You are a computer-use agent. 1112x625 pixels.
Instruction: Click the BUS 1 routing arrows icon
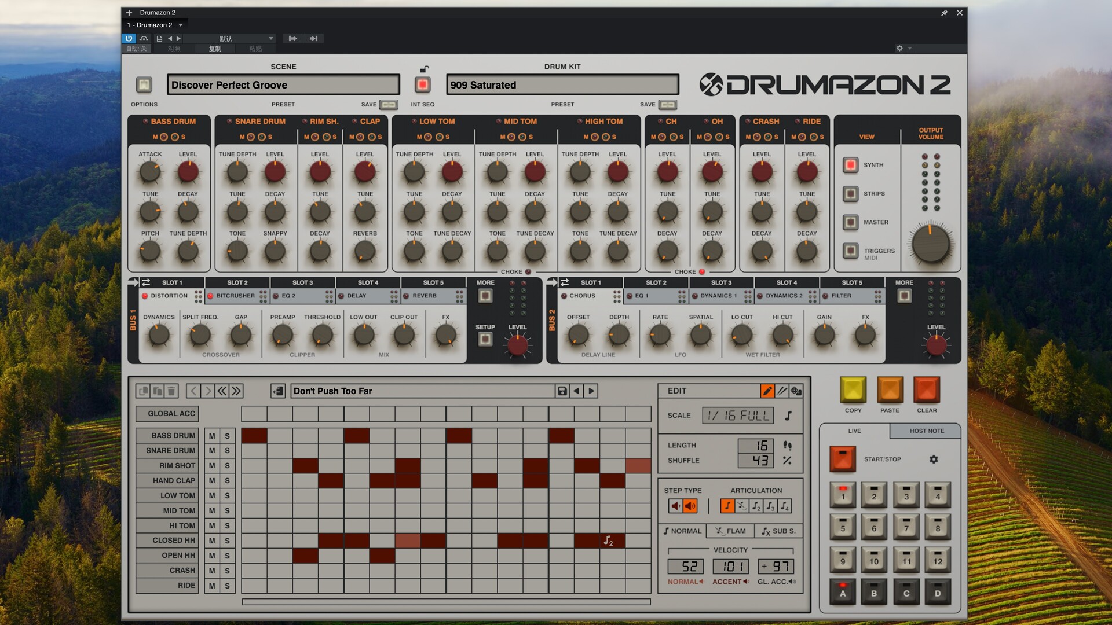(146, 282)
